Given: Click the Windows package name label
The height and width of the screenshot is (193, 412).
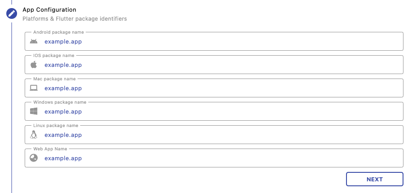Looking at the screenshot, I should [x=60, y=102].
